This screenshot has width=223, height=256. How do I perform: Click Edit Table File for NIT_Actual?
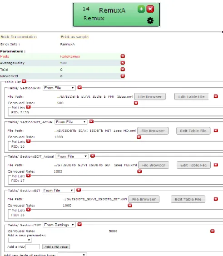[x=193, y=131]
